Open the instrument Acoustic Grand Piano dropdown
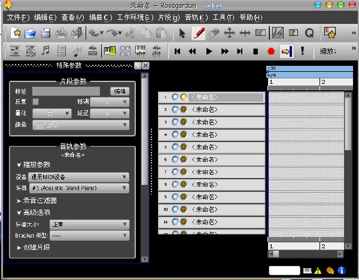Viewport: 359px width, 280px height. 79,188
